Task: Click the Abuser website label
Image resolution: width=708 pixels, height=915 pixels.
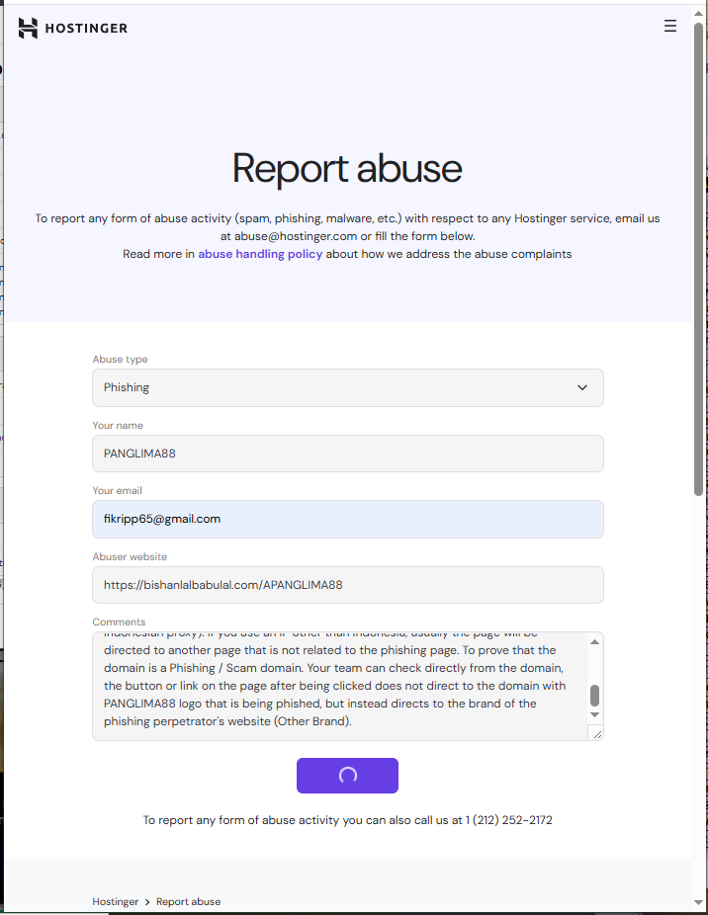Action: pos(130,556)
